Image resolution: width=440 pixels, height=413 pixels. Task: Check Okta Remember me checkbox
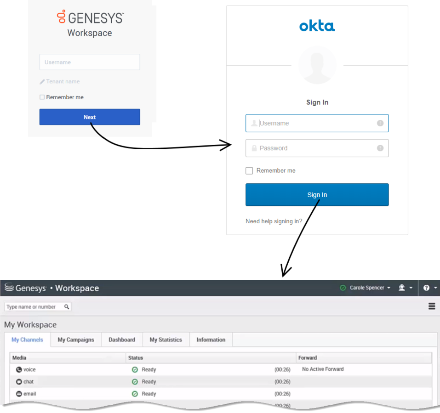[249, 170]
